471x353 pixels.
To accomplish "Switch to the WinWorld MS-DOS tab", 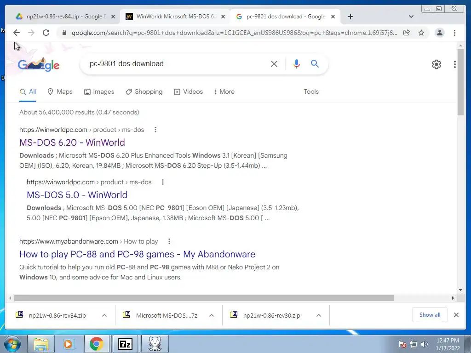I will (x=176, y=17).
